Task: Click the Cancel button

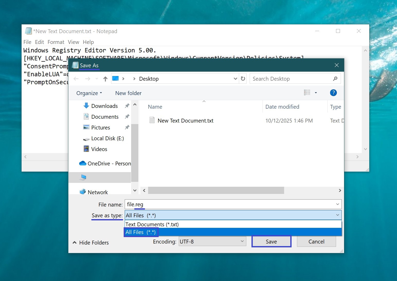Action: (x=316, y=242)
